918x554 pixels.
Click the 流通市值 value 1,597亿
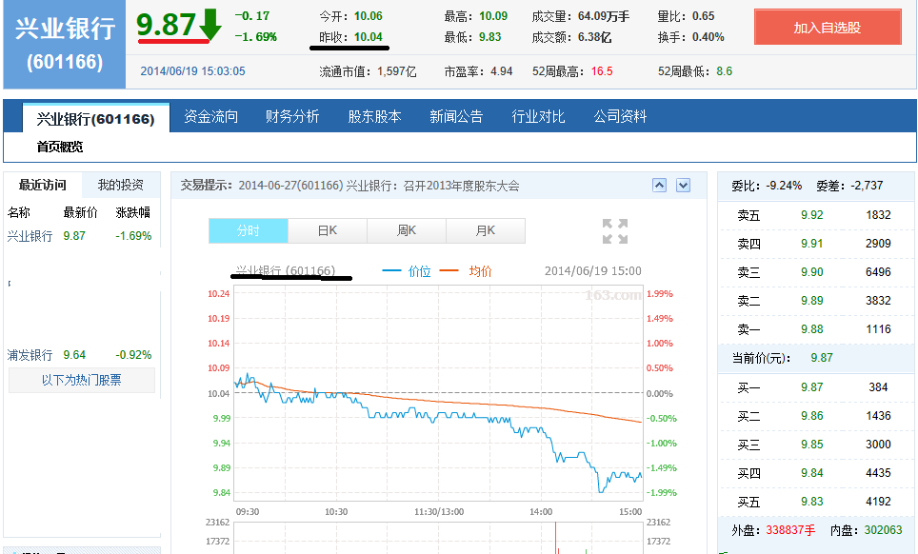[x=397, y=71]
